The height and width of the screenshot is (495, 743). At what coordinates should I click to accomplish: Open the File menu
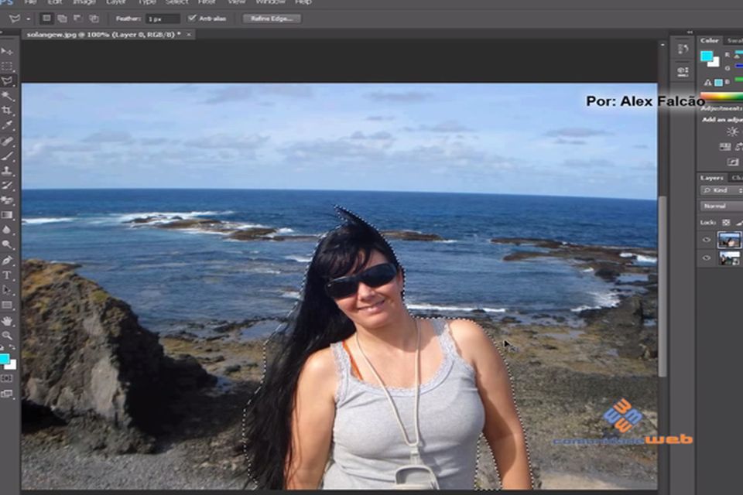30,2
